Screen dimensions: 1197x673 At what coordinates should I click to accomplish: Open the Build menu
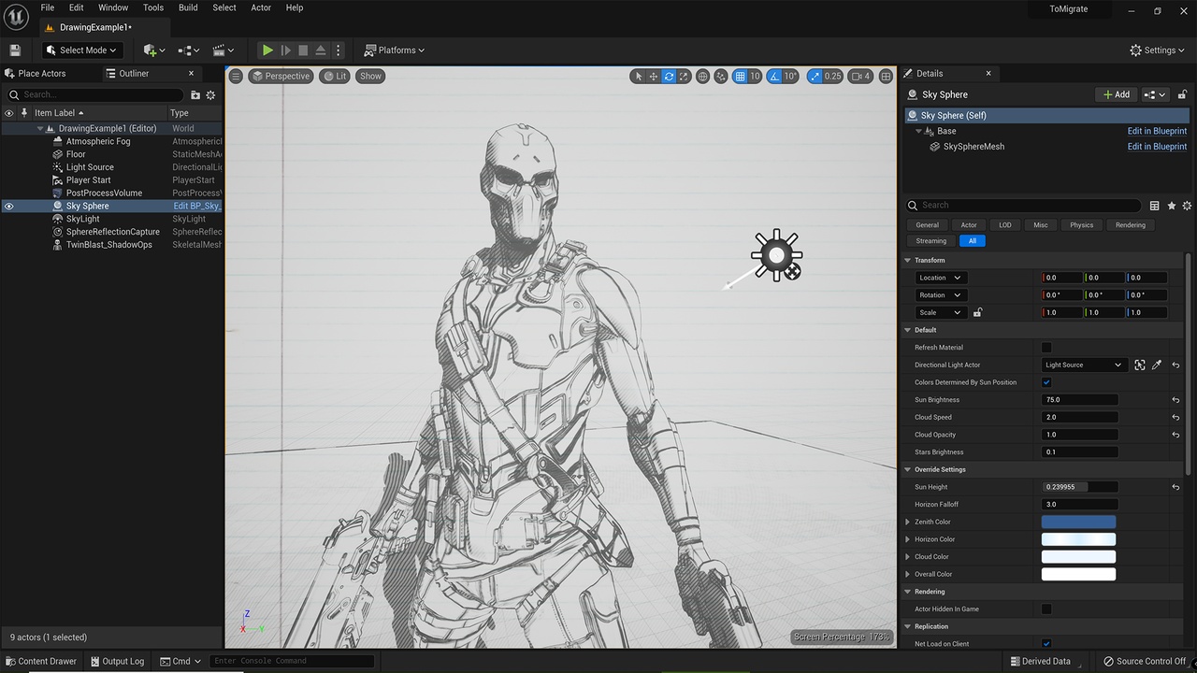(187, 7)
